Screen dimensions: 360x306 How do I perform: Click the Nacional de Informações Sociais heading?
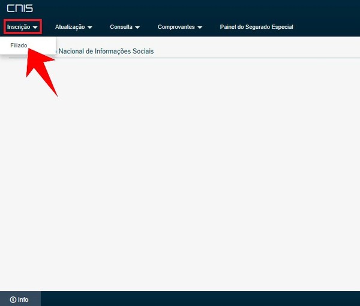(x=106, y=51)
